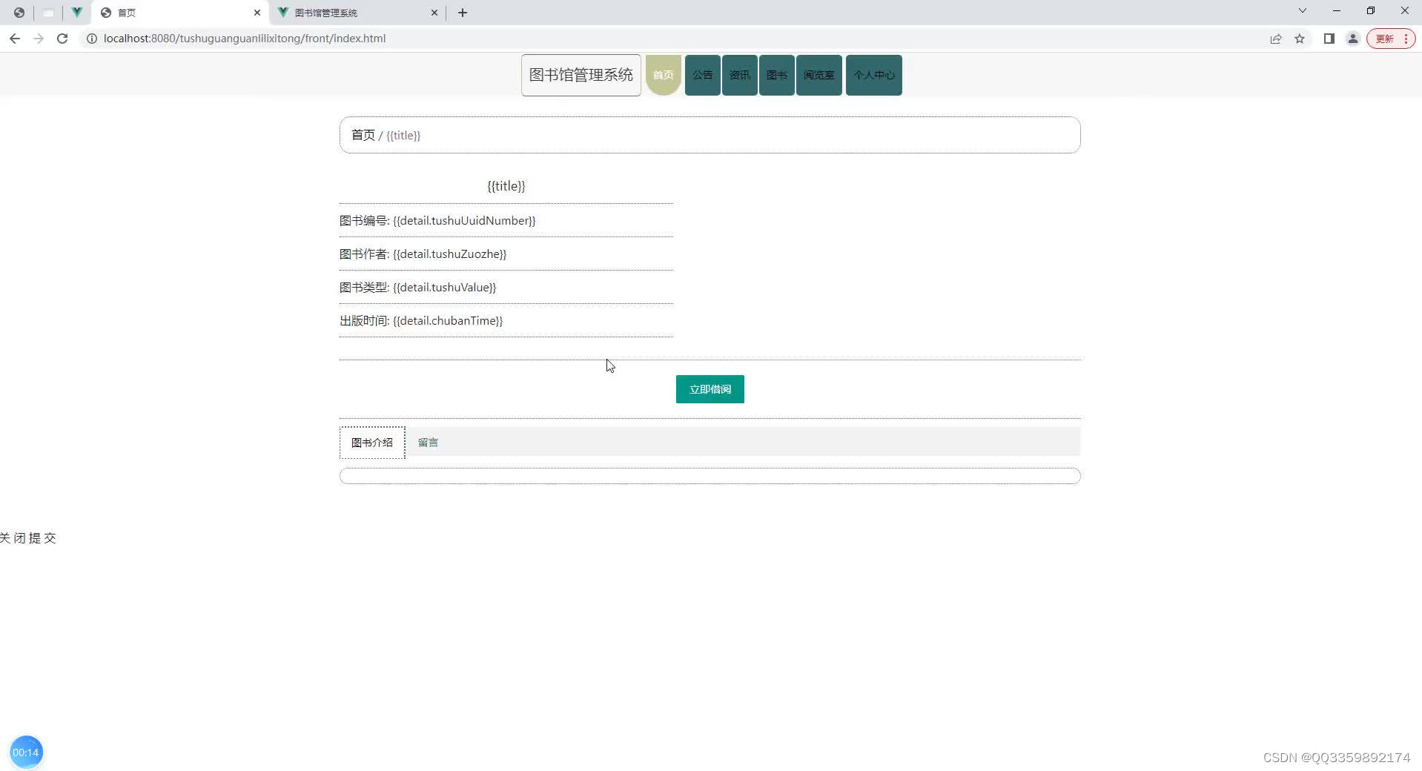Screen dimensions: 1422x771
Task: Select the pinned Vue tab icon
Action: [76, 13]
